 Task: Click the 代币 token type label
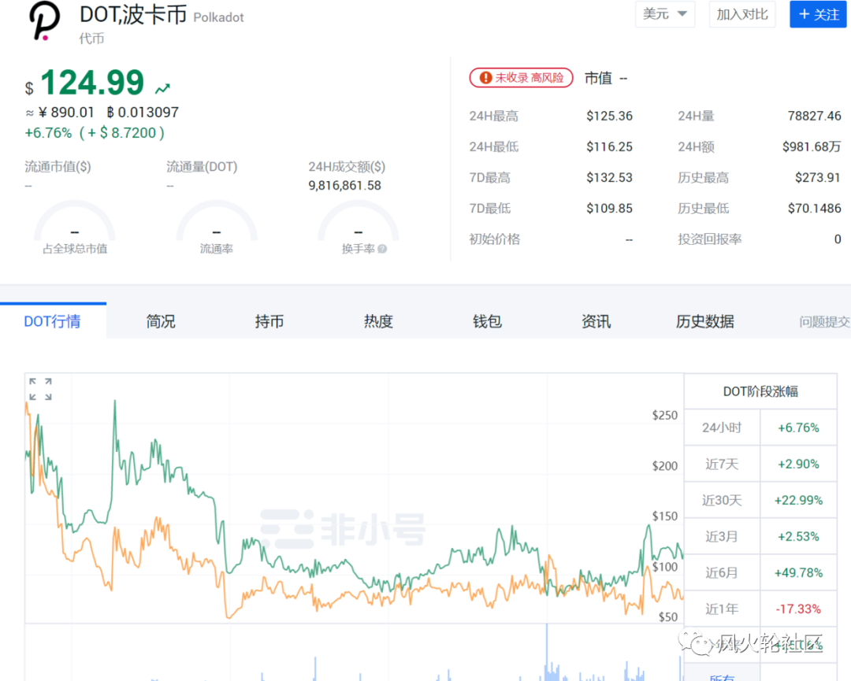(91, 39)
